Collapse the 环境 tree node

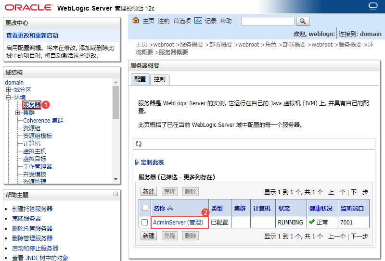9,98
